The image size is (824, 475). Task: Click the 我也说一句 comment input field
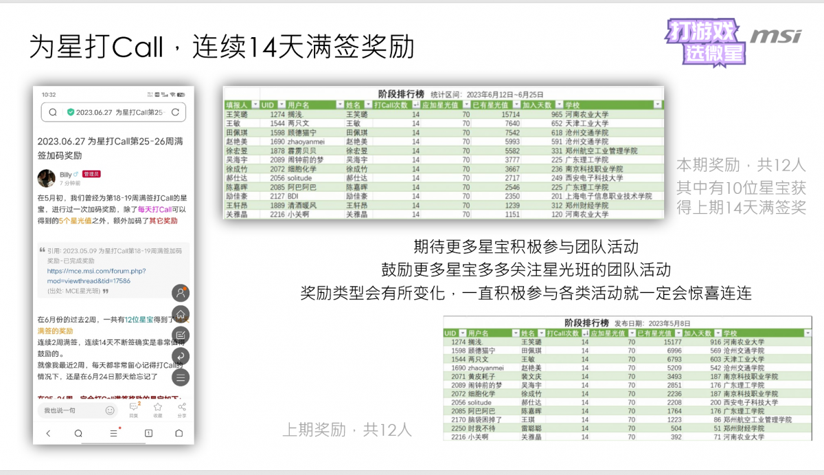pyautogui.click(x=69, y=410)
